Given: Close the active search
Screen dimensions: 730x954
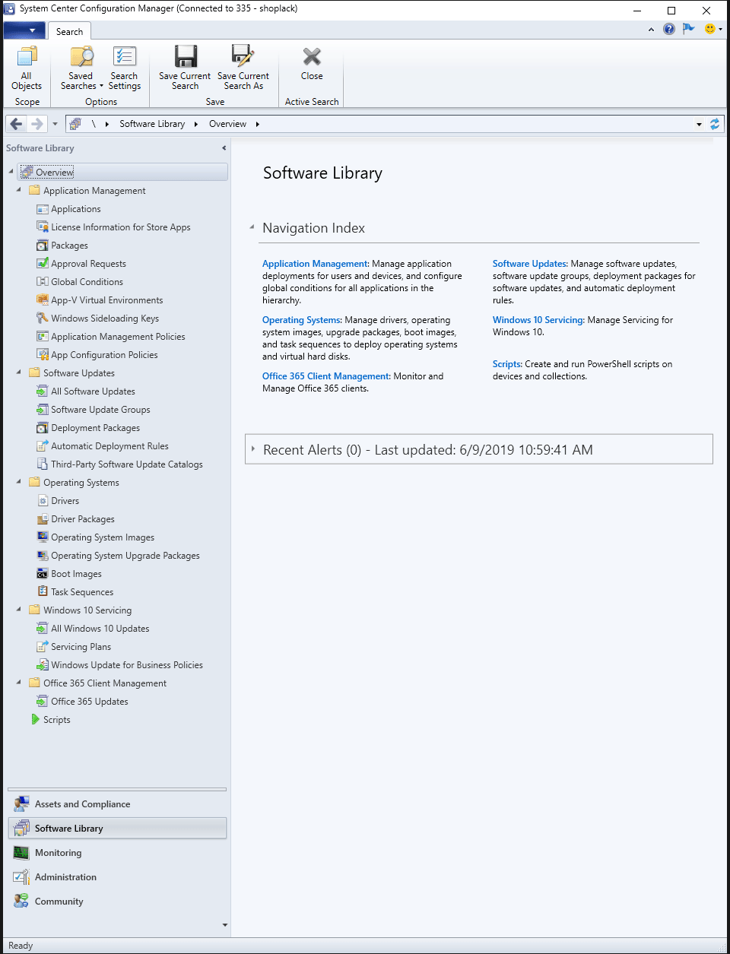Looking at the screenshot, I should 312,62.
